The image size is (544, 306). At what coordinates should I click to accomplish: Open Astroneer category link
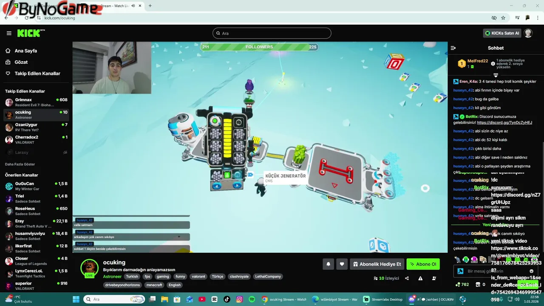pyautogui.click(x=112, y=276)
